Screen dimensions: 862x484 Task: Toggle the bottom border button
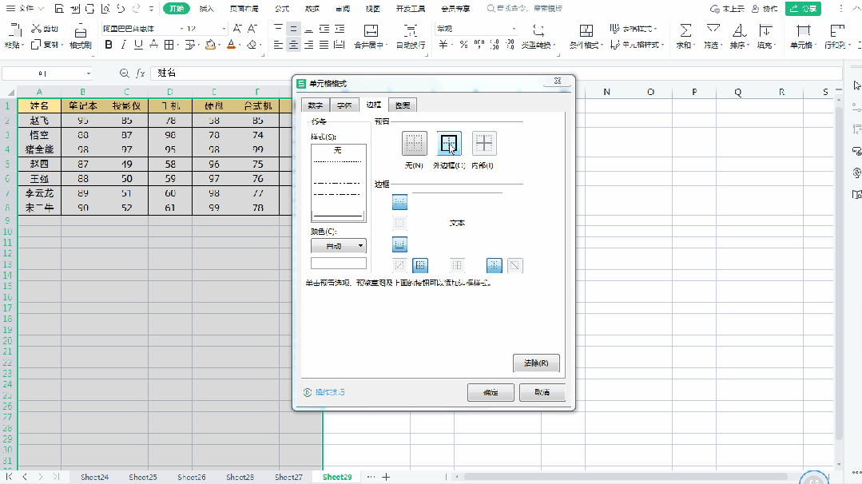399,244
